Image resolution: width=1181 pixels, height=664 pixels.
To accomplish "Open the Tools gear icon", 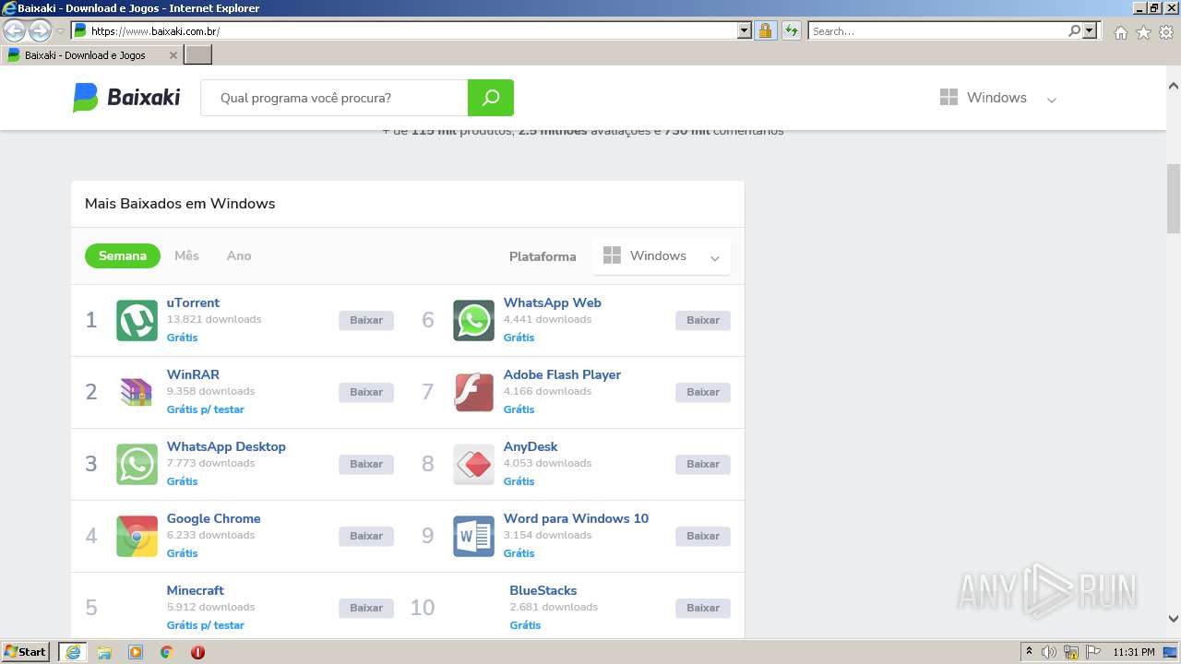I will 1166,32.
